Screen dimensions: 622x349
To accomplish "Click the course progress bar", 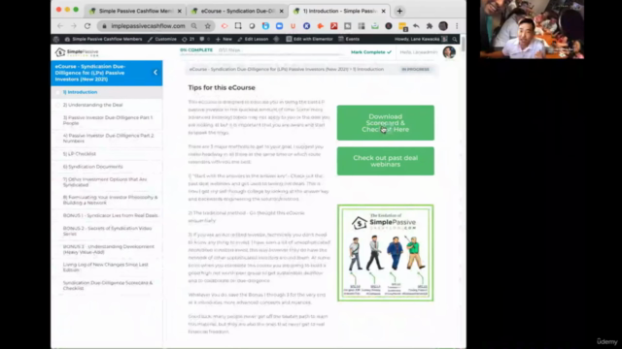I will [261, 54].
